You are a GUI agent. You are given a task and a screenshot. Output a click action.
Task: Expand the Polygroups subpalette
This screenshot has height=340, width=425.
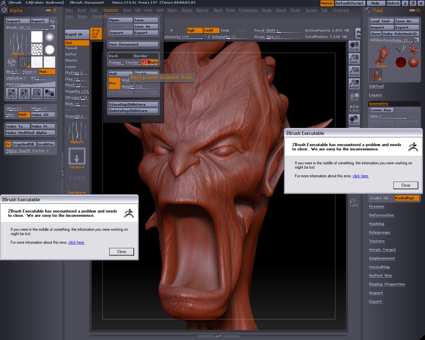pos(380,233)
